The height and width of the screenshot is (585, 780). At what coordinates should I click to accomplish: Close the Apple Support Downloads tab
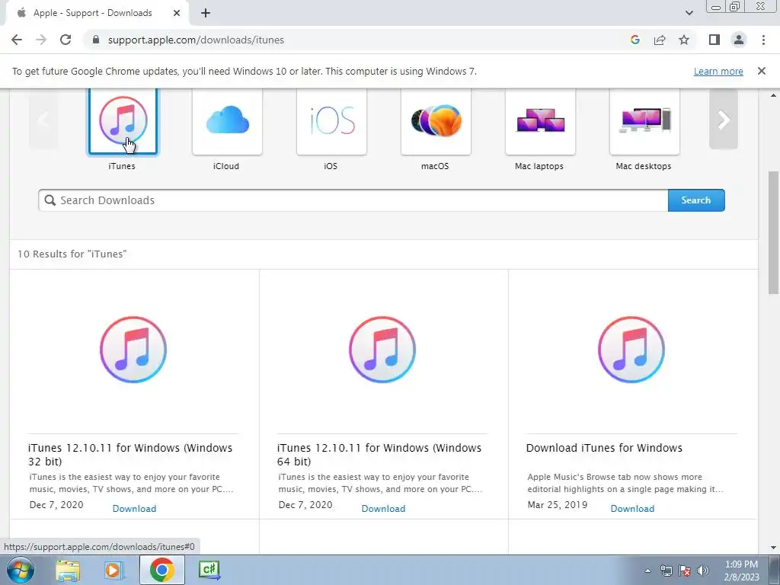[177, 13]
